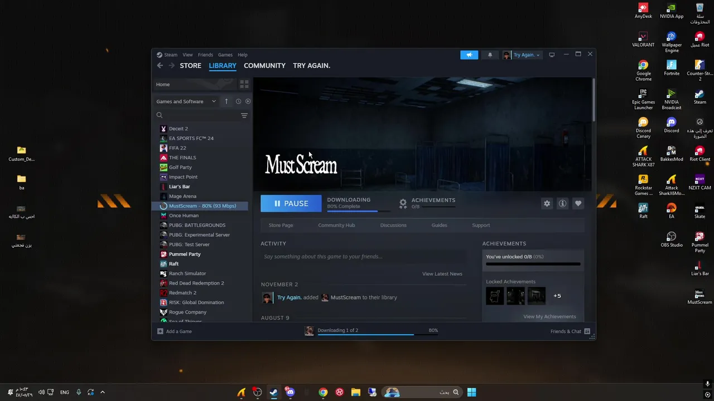Open NVIDIA App desktop icon

click(672, 11)
